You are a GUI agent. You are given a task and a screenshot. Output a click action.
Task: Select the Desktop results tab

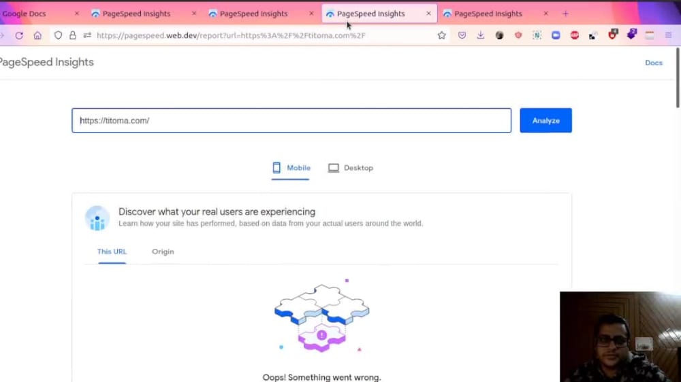pos(351,168)
